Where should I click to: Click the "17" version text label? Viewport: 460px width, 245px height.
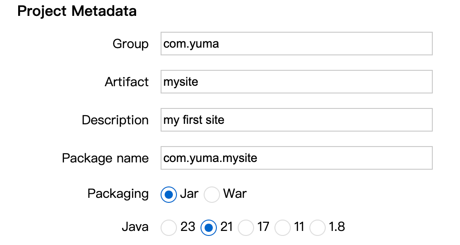[263, 226]
